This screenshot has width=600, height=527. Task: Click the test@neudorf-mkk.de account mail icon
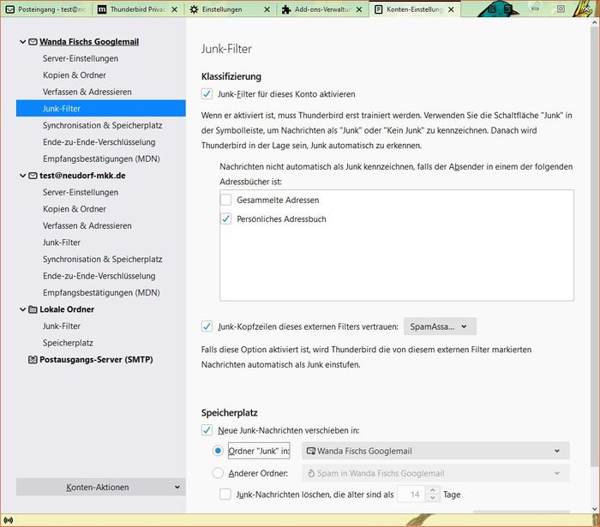point(33,176)
